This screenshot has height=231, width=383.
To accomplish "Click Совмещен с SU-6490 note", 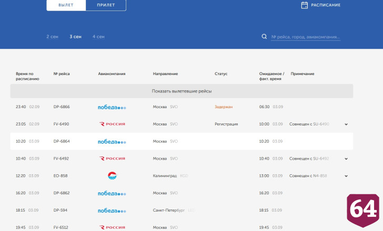I will [x=309, y=124].
